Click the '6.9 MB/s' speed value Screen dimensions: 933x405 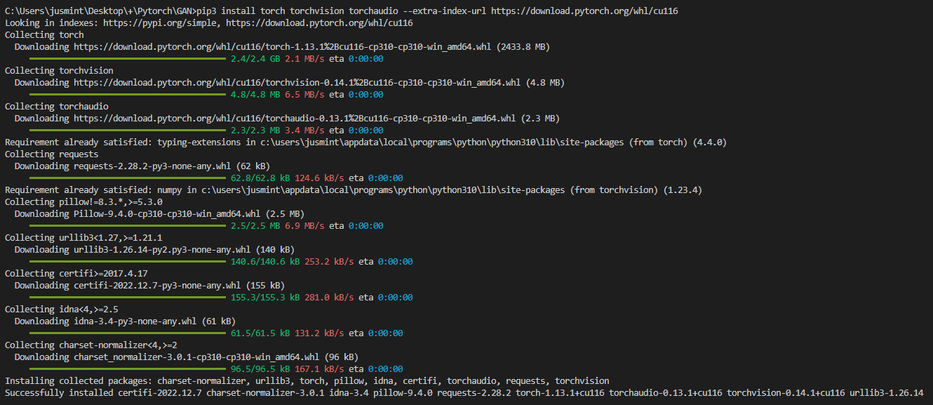pos(304,226)
